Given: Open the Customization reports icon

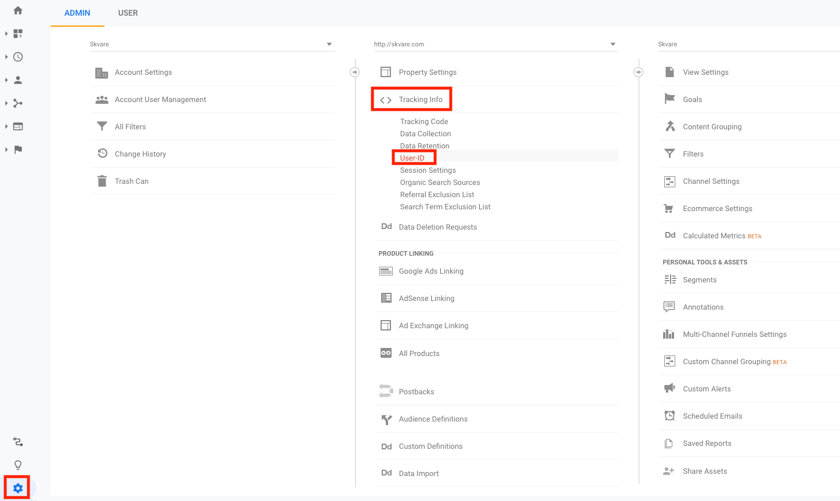Looking at the screenshot, I should pos(17,33).
